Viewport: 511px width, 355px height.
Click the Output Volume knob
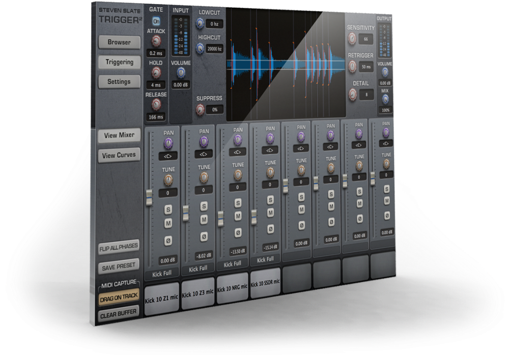pyautogui.click(x=385, y=72)
